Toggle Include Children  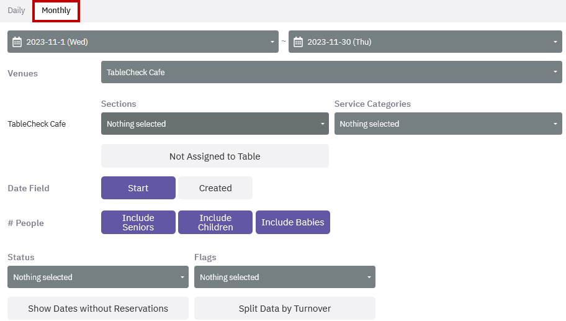tap(215, 222)
